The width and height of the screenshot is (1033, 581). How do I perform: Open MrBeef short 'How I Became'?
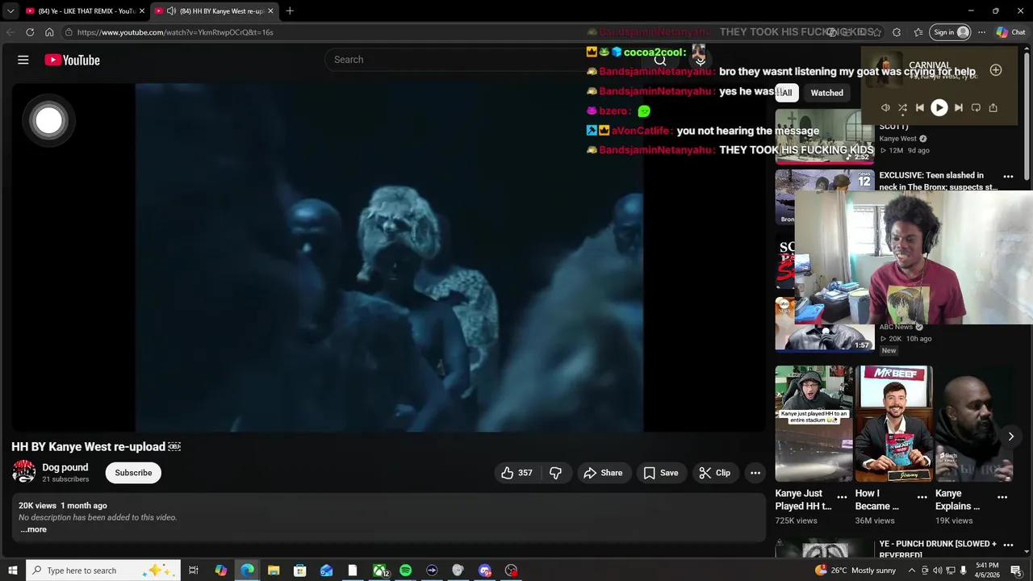tap(893, 424)
